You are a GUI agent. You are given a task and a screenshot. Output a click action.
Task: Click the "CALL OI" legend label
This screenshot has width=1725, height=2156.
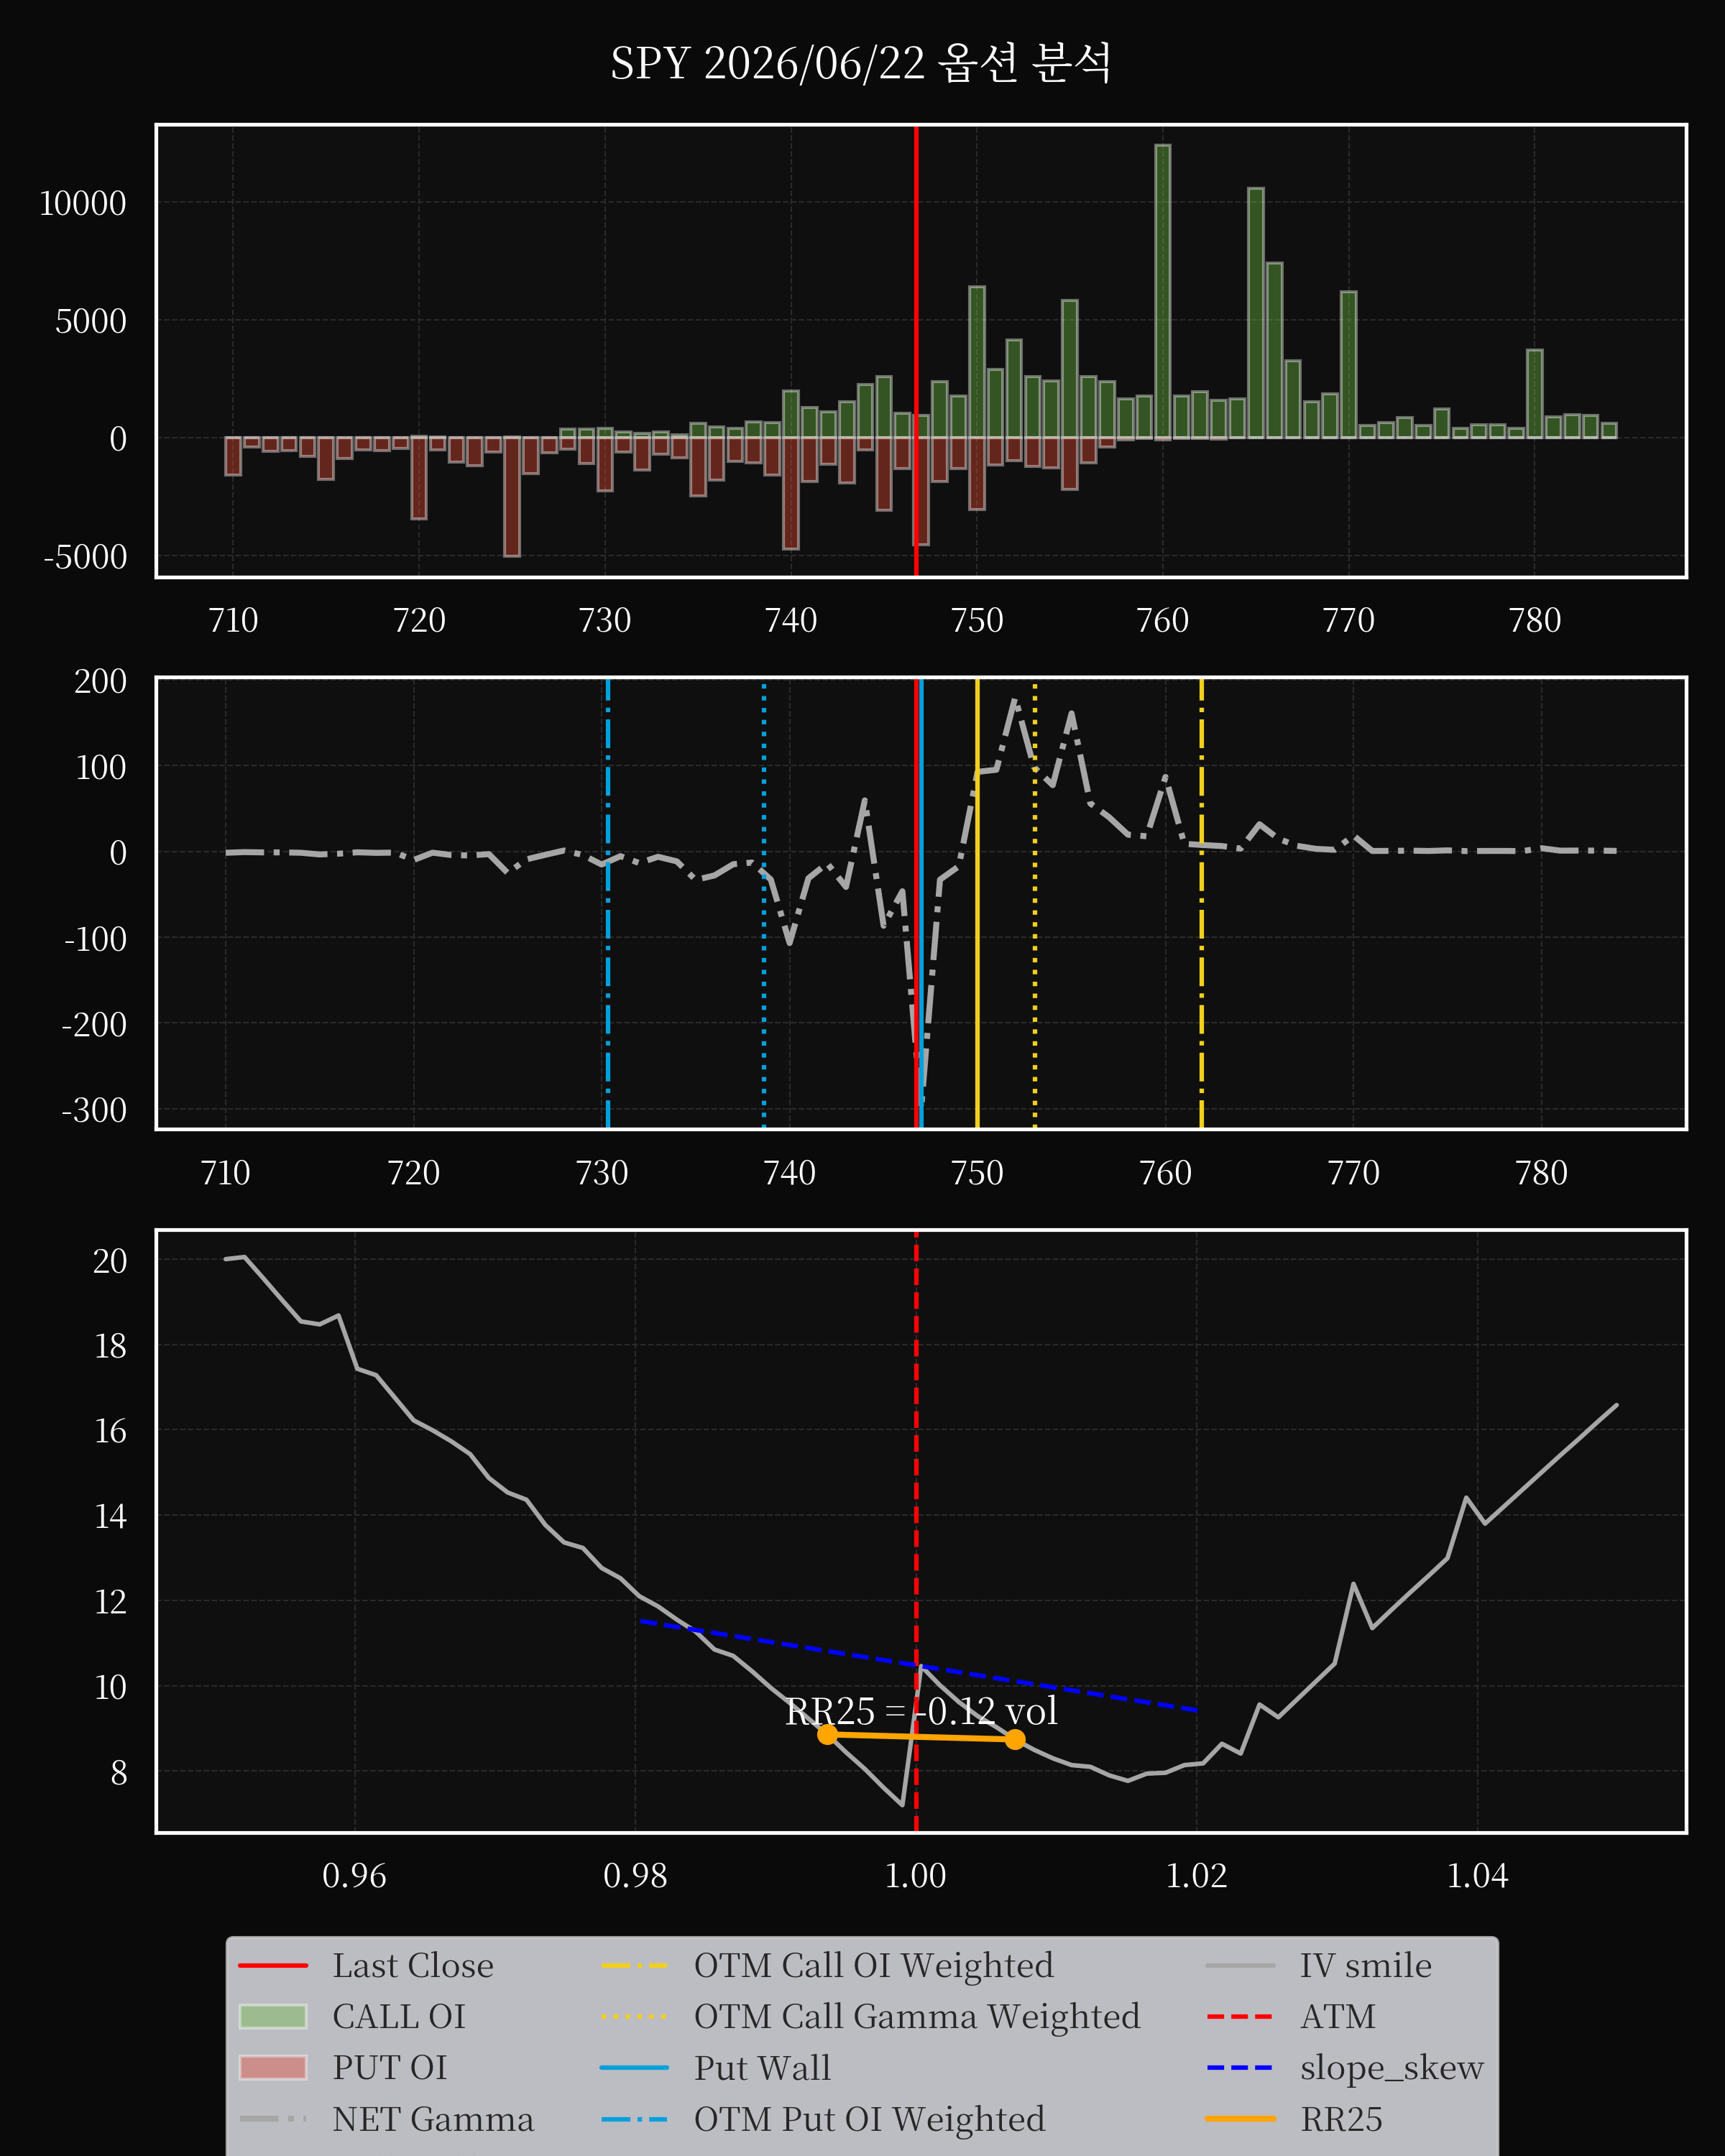(x=399, y=2017)
